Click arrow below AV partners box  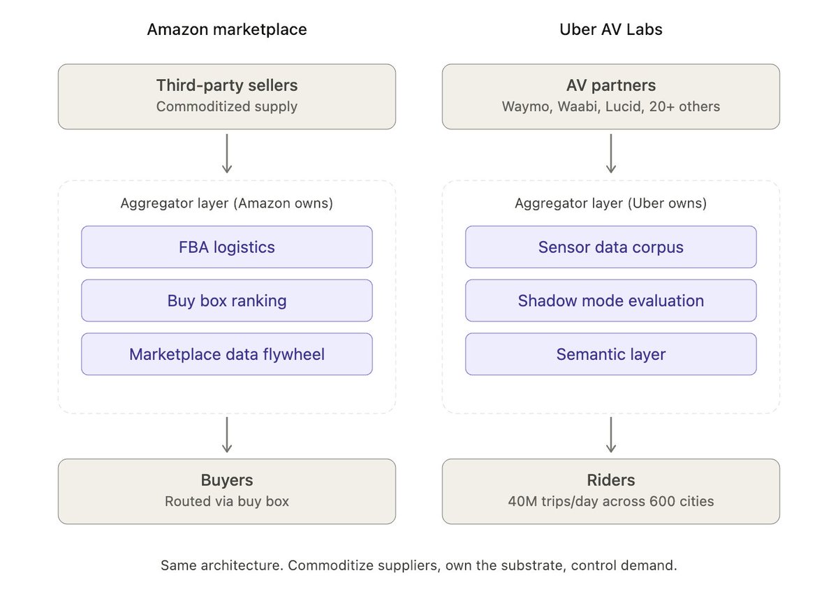pyautogui.click(x=611, y=154)
